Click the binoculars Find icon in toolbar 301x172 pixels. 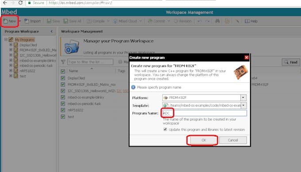[217, 21]
